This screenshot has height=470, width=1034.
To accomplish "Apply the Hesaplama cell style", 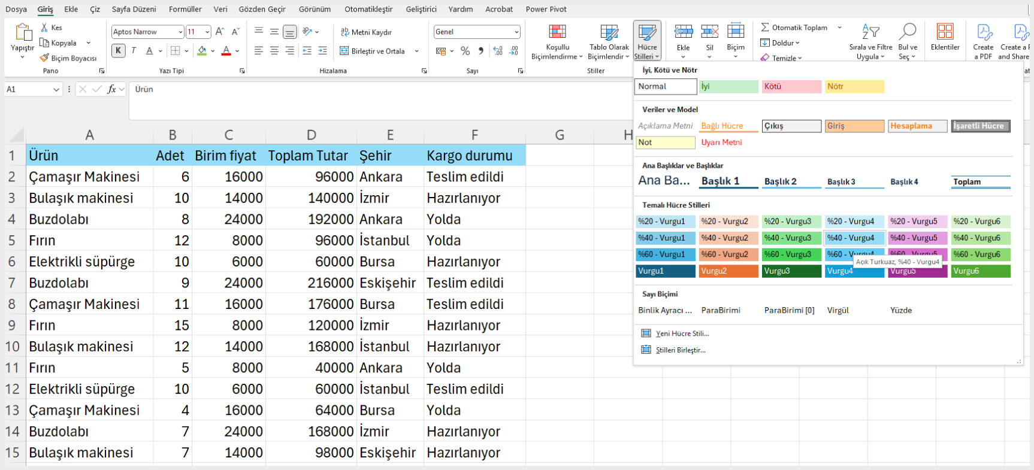I will [x=917, y=126].
